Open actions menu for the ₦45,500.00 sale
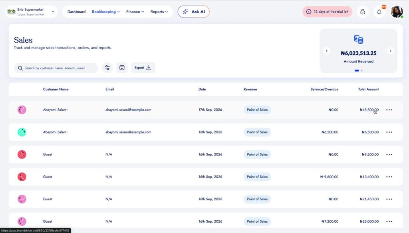Image resolution: width=409 pixels, height=233 pixels. (389, 110)
